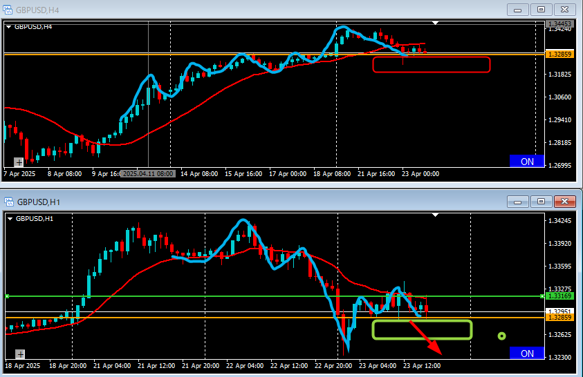Click the orange 1.32859 price label on H4
Screen dimensions: 583x377
point(557,54)
